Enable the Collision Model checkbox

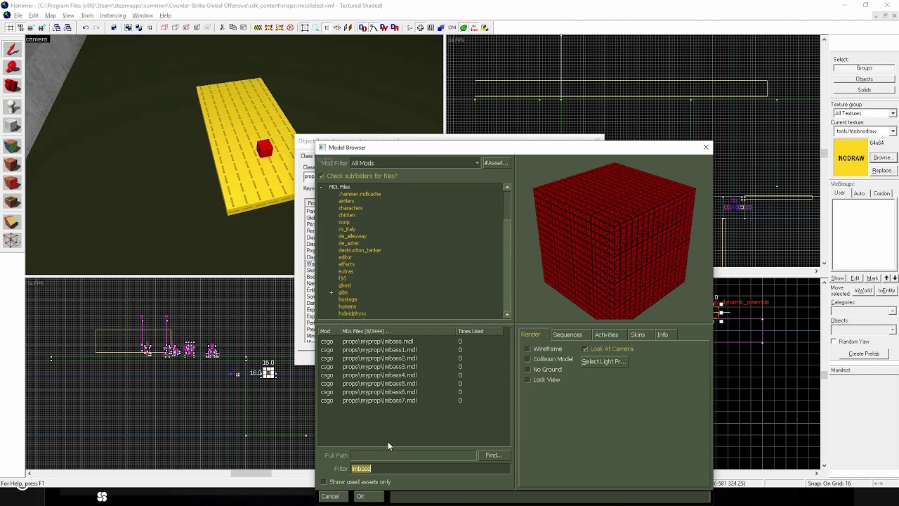click(527, 359)
